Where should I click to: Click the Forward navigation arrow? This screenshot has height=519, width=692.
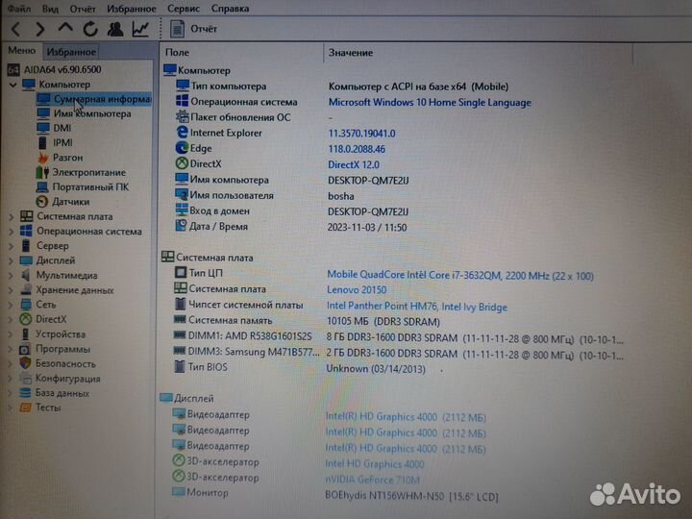coord(39,29)
